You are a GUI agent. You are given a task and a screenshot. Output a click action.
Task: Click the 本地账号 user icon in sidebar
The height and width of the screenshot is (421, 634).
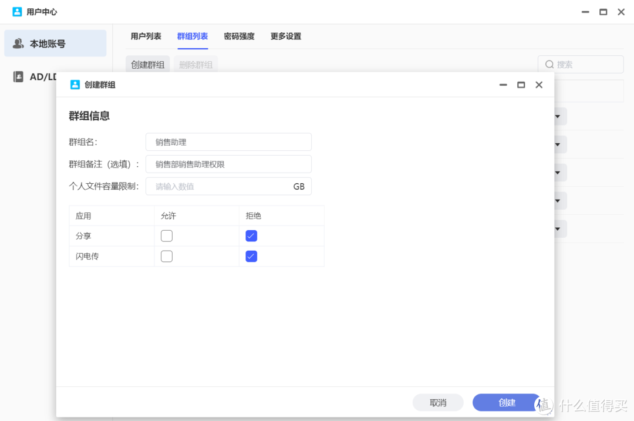[x=18, y=43]
